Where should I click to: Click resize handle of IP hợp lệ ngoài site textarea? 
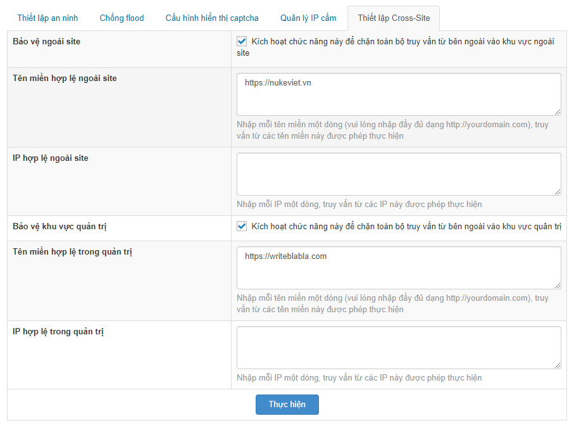pos(557,192)
